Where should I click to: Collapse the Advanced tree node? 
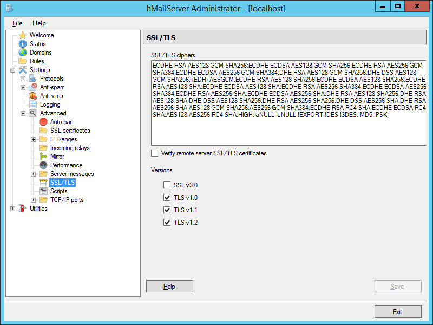coord(23,113)
